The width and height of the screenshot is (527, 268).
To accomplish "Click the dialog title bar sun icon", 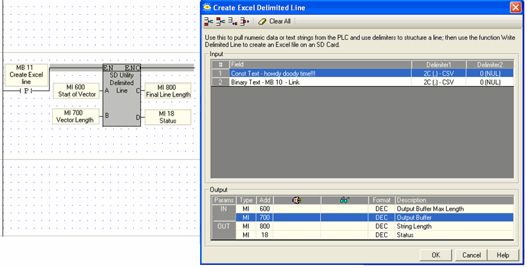I will coord(207,7).
